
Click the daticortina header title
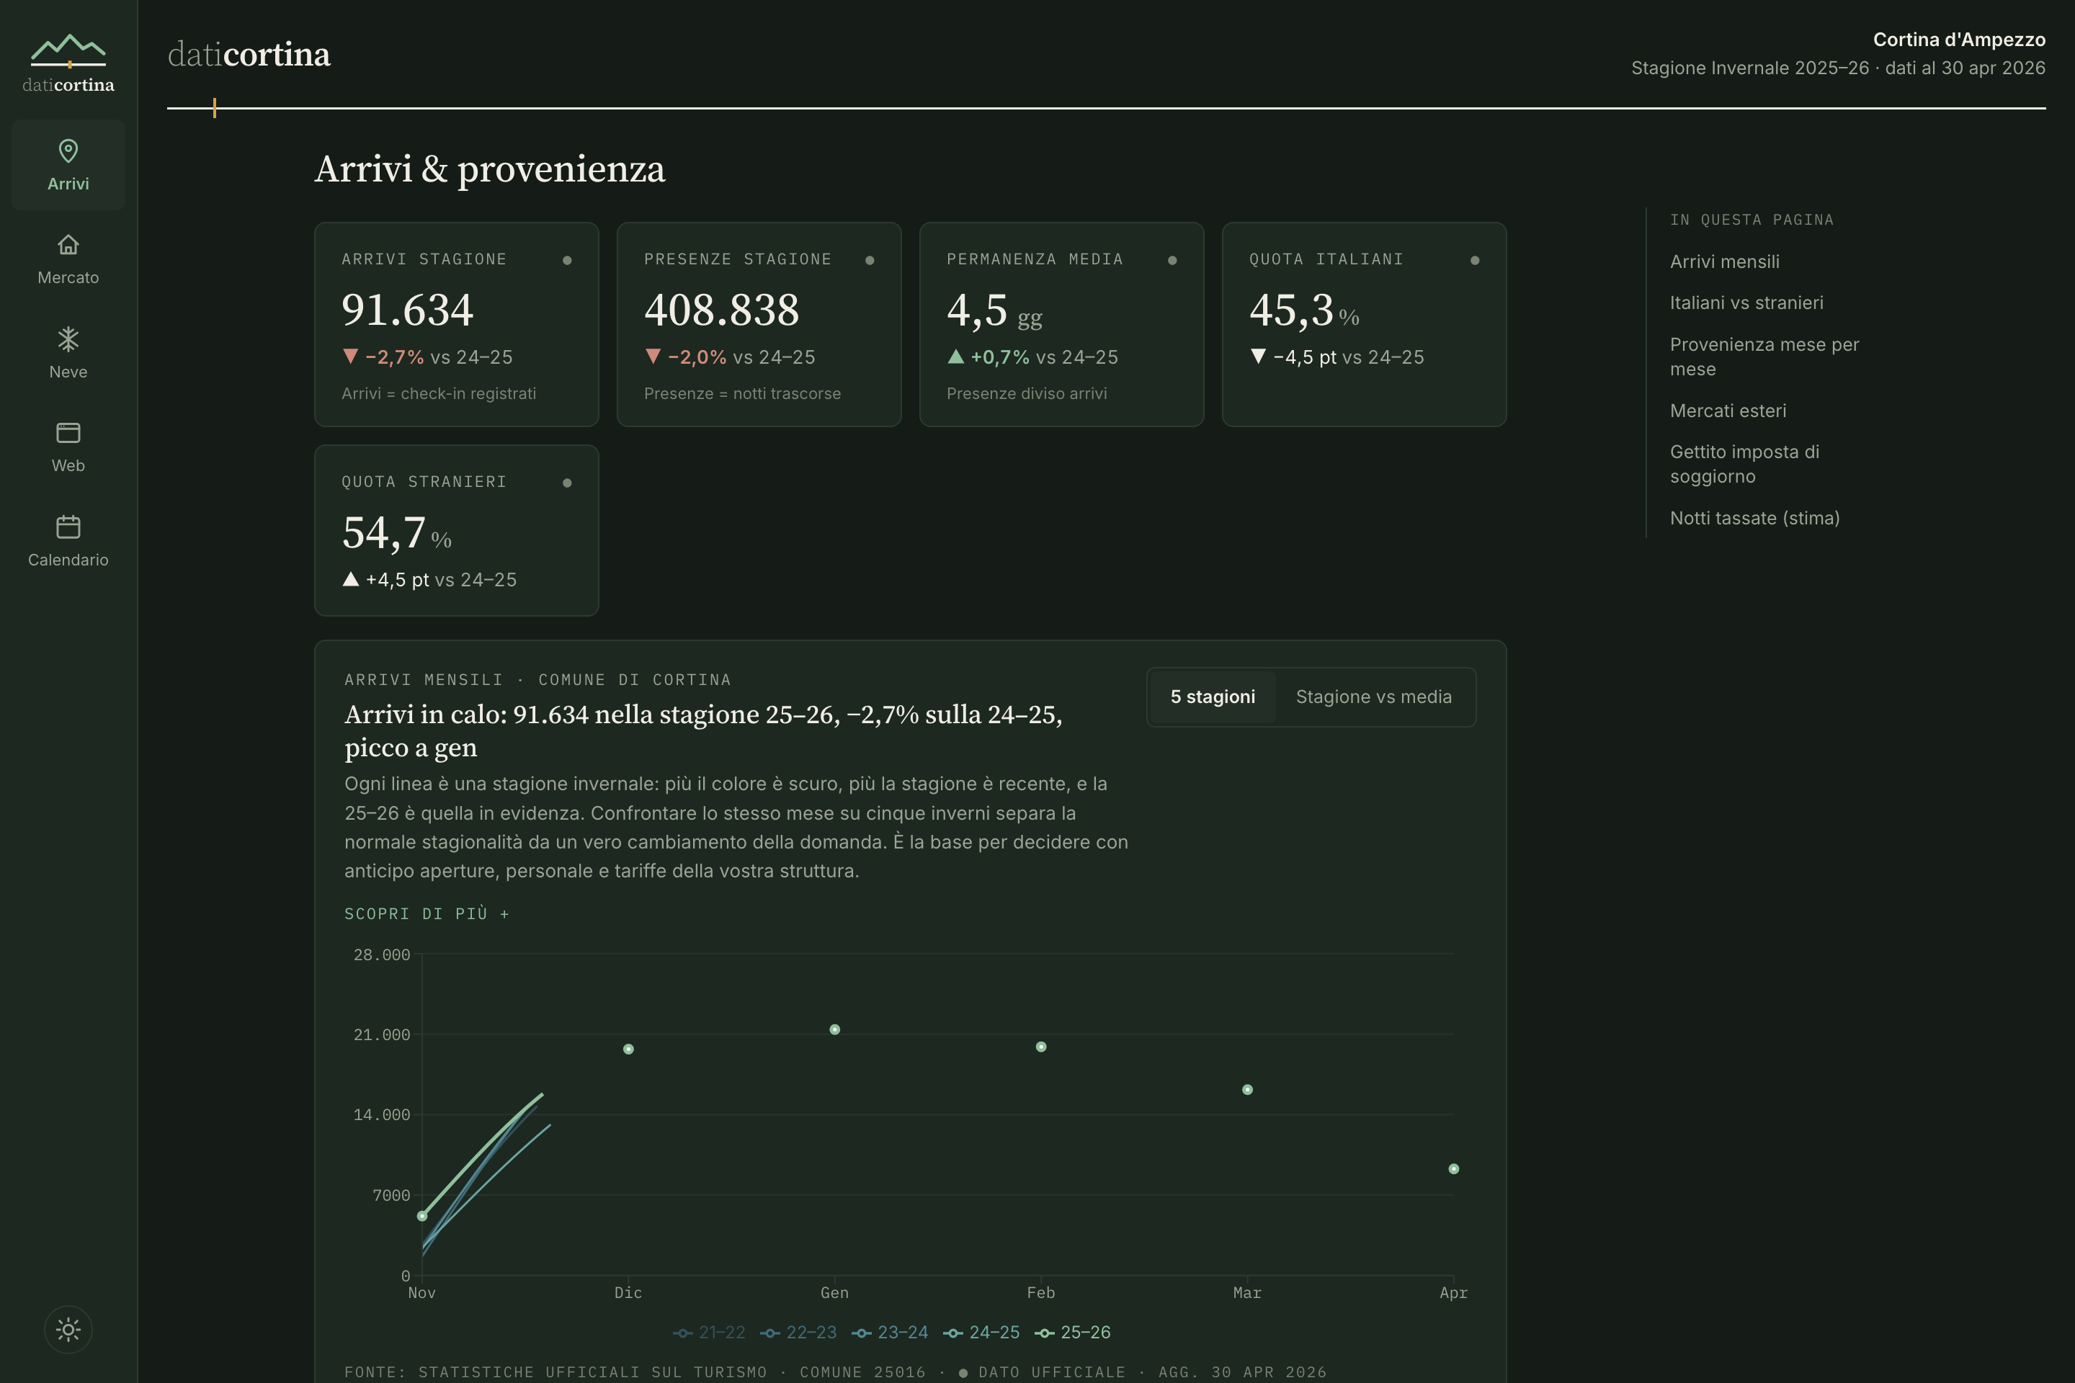tap(249, 55)
